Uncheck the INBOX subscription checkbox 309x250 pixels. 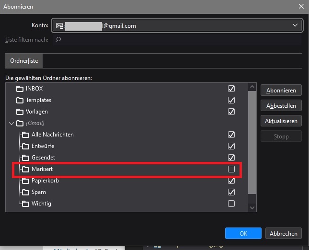[x=231, y=89]
